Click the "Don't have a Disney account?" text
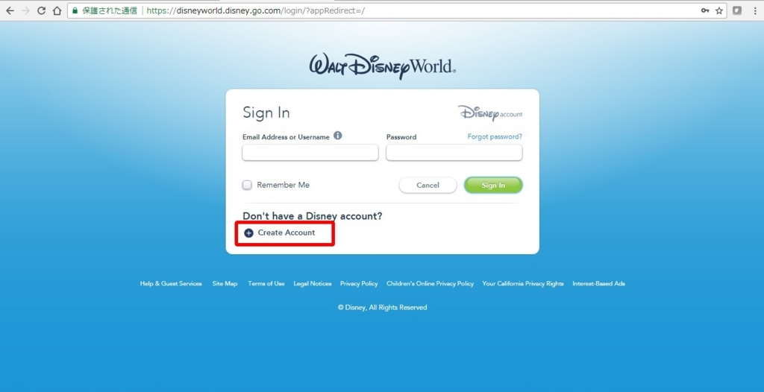Viewport: 764px width, 392px height. pos(313,216)
